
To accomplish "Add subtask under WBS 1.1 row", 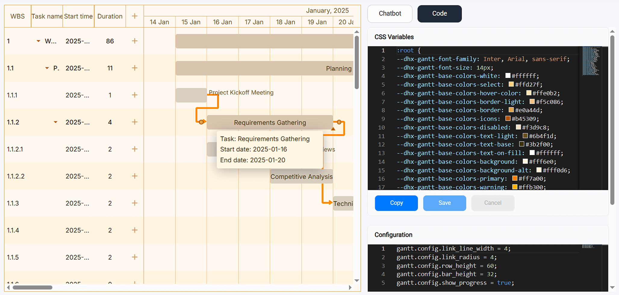I will click(135, 68).
